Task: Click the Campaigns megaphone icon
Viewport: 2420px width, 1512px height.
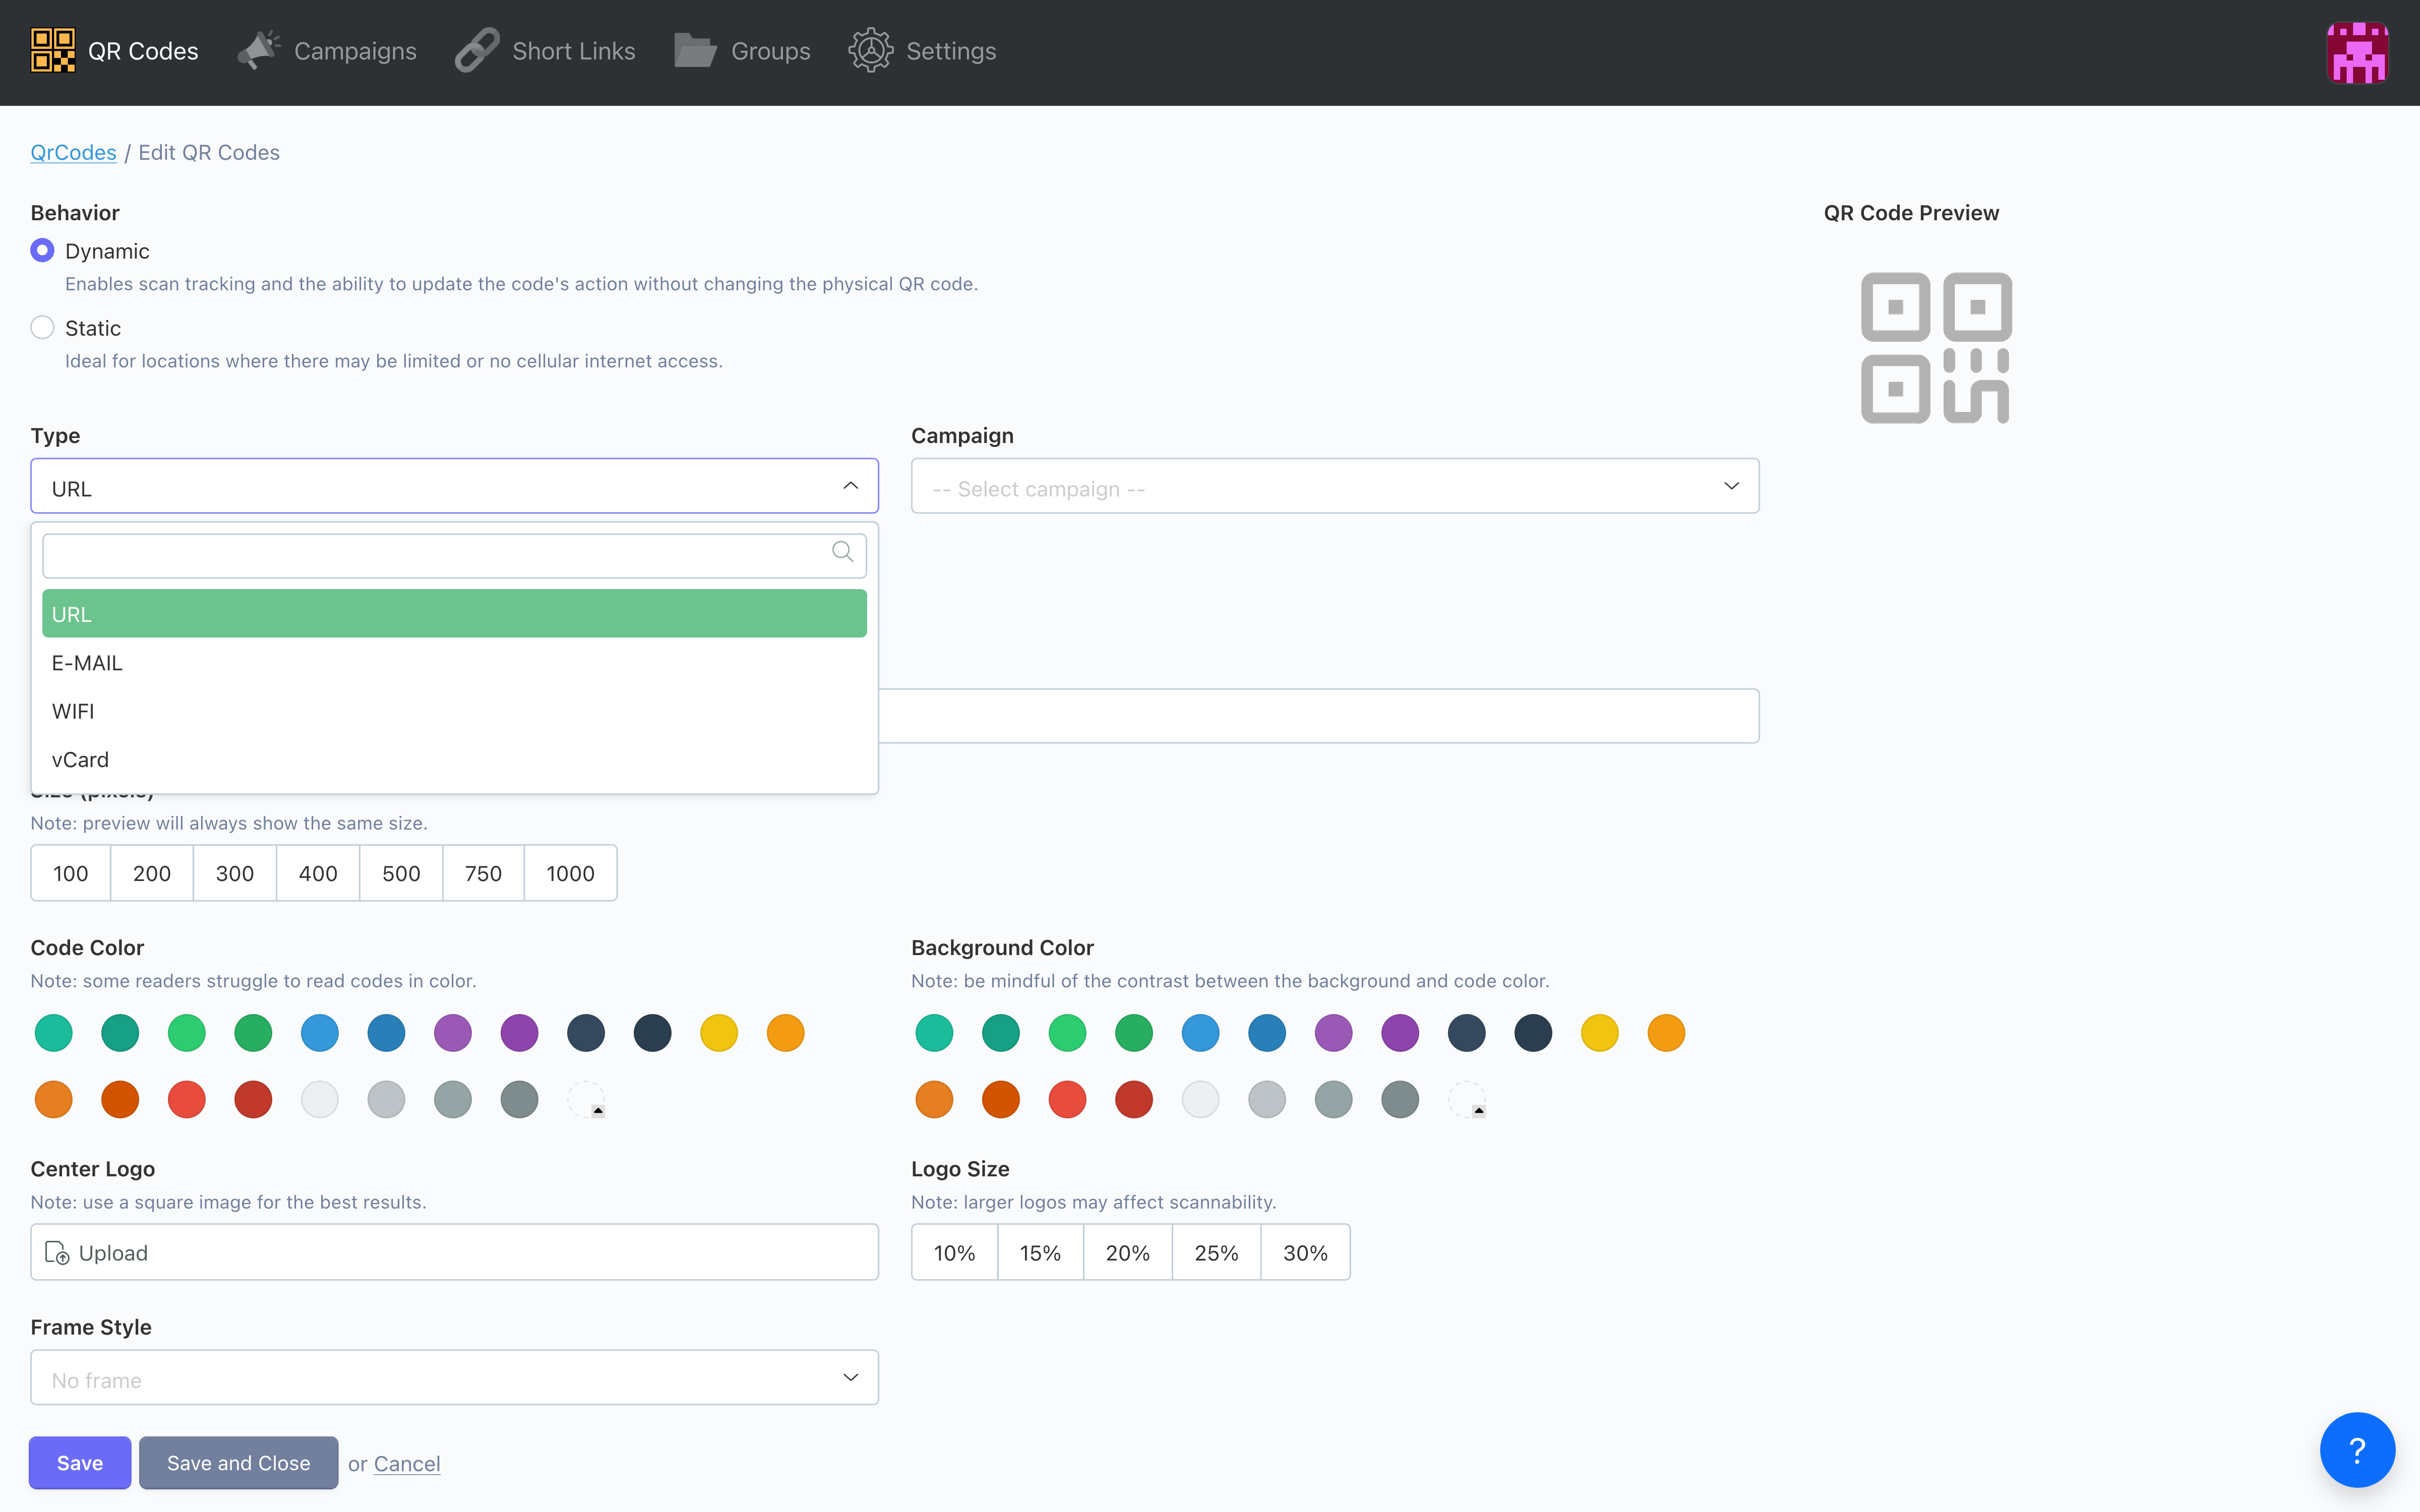Action: [259, 50]
